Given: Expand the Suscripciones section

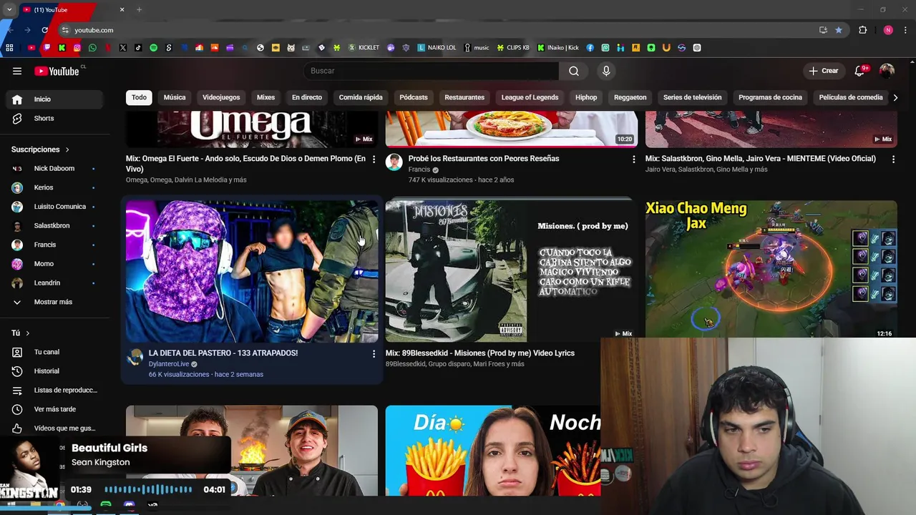Looking at the screenshot, I should [x=40, y=149].
